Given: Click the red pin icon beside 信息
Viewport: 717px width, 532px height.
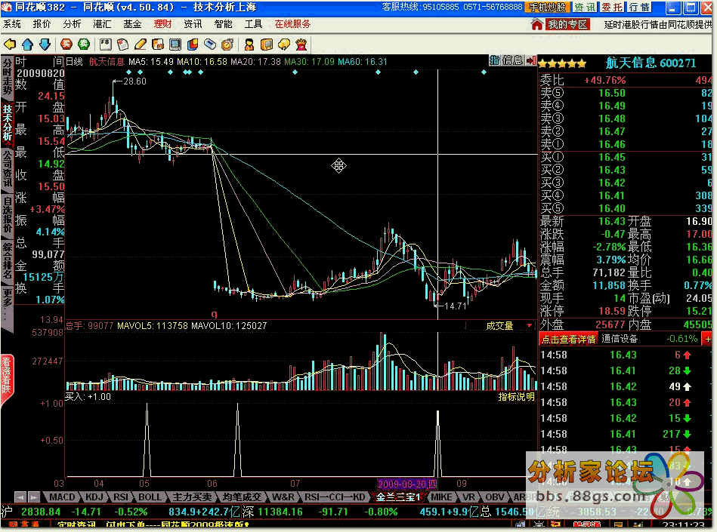Looking at the screenshot, I should click(531, 60).
